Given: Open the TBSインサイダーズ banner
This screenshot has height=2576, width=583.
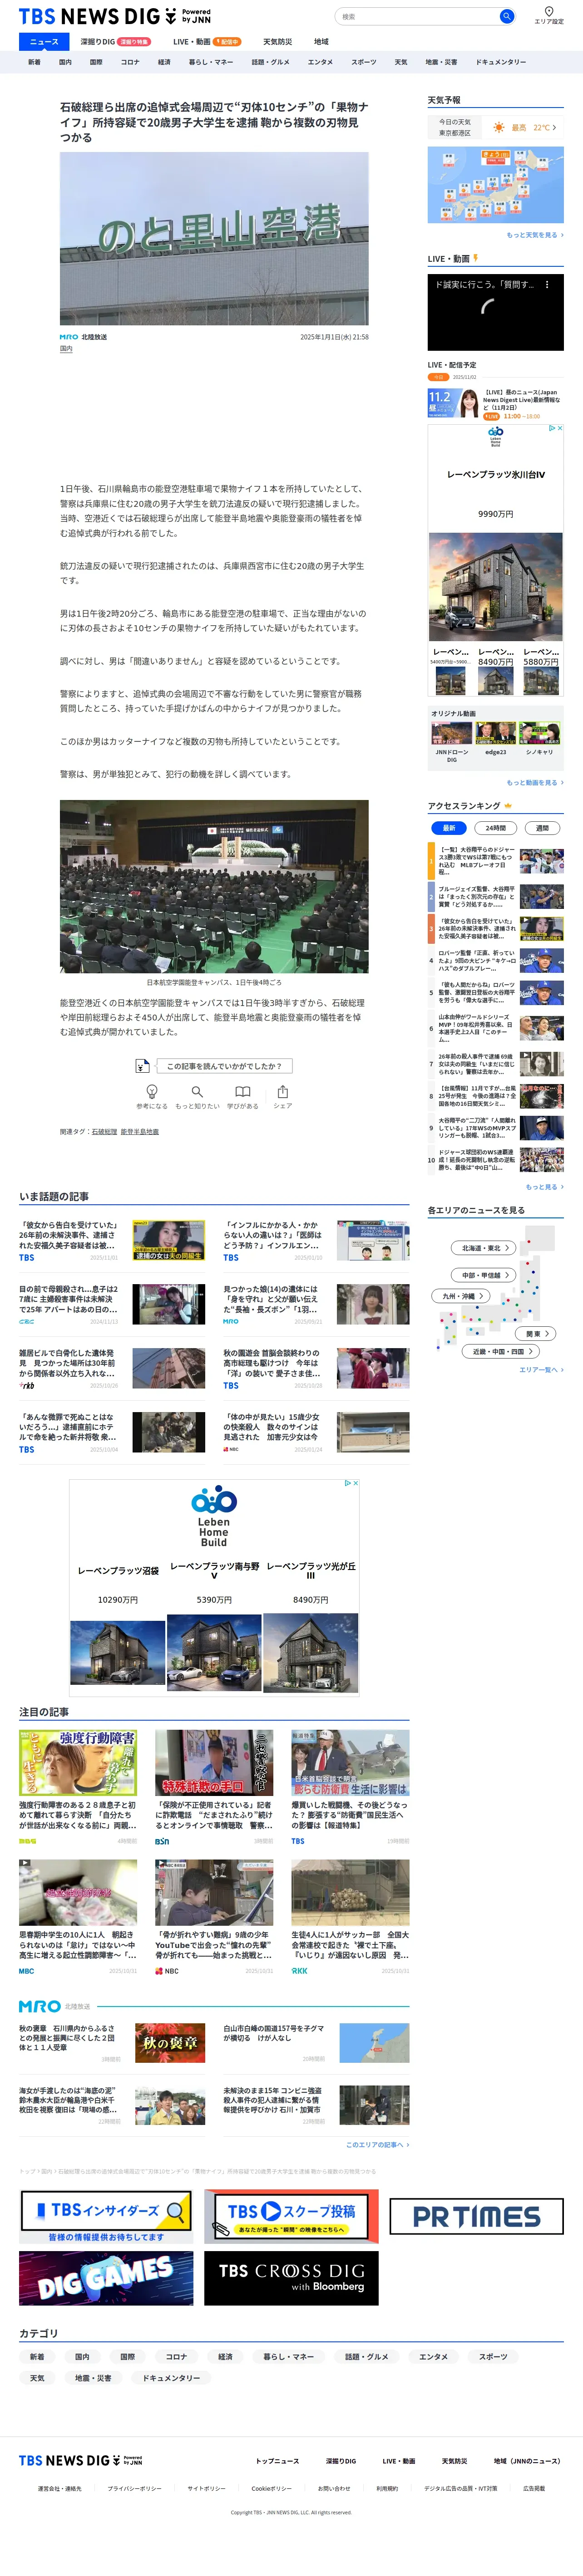Looking at the screenshot, I should (106, 2216).
